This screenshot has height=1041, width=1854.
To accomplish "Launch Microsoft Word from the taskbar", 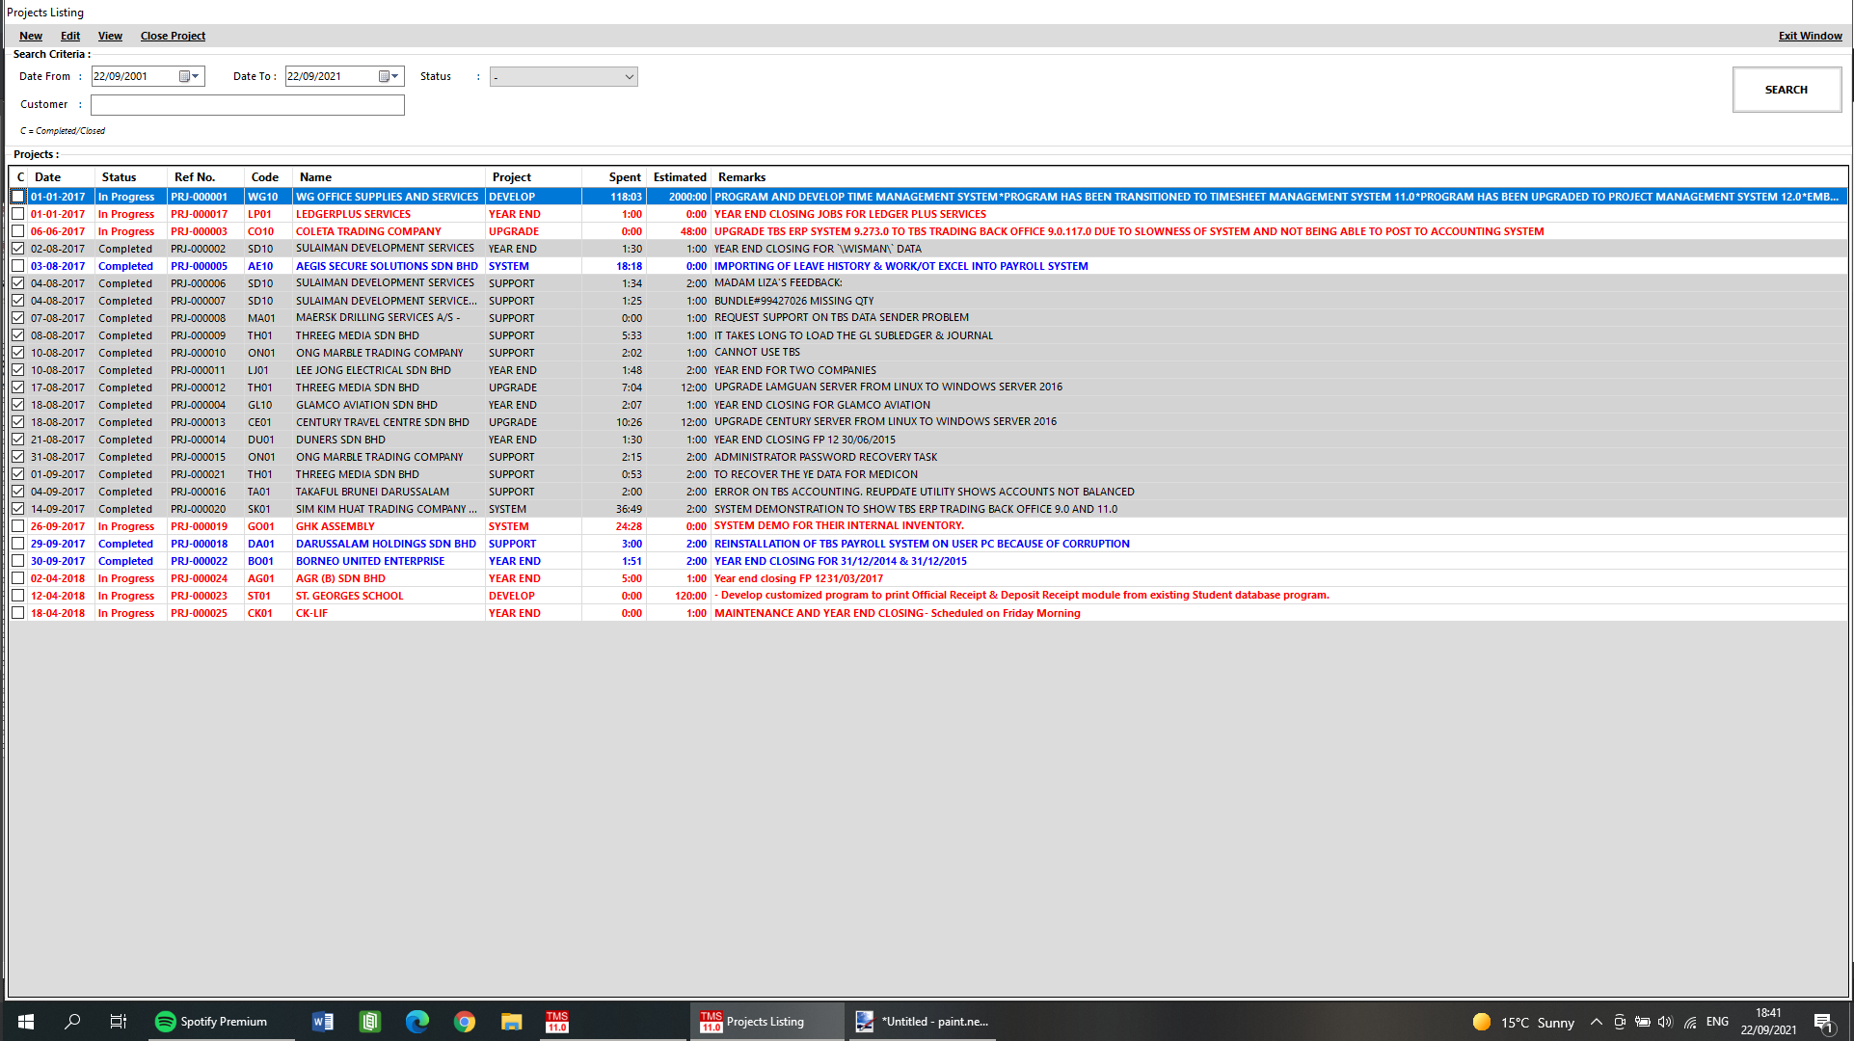I will [x=323, y=1022].
